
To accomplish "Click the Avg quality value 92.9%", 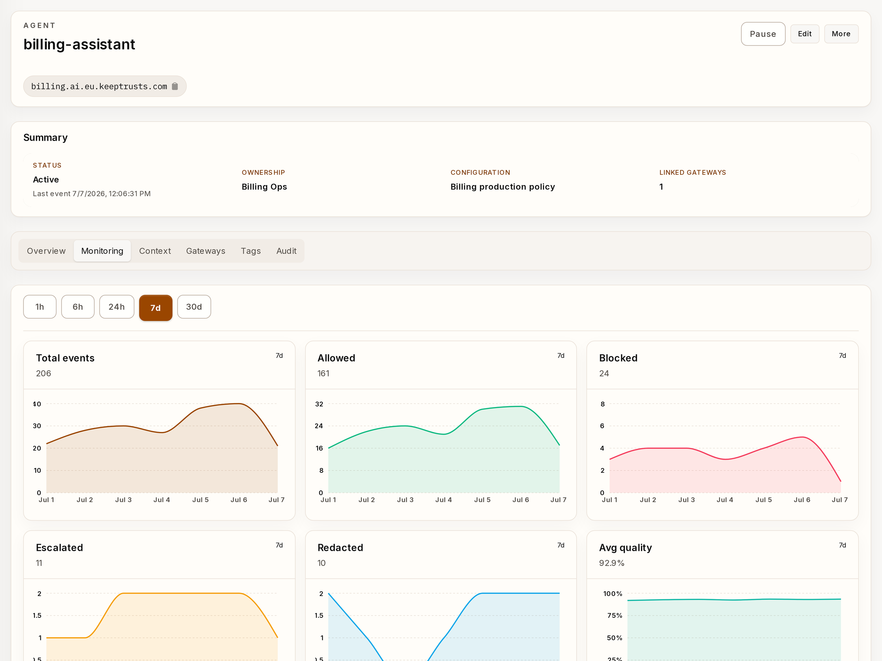I will (x=612, y=563).
